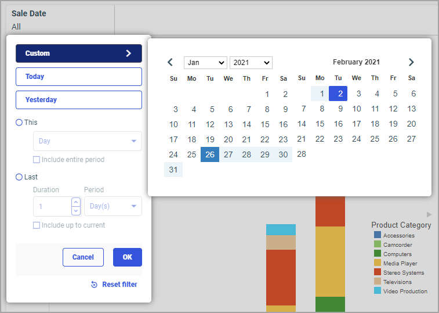Open the month dropdown showing Jan
The width and height of the screenshot is (439, 313).
(x=205, y=63)
